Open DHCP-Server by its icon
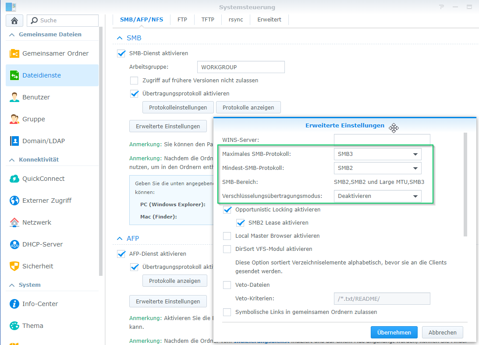The width and height of the screenshot is (479, 345). [14, 244]
